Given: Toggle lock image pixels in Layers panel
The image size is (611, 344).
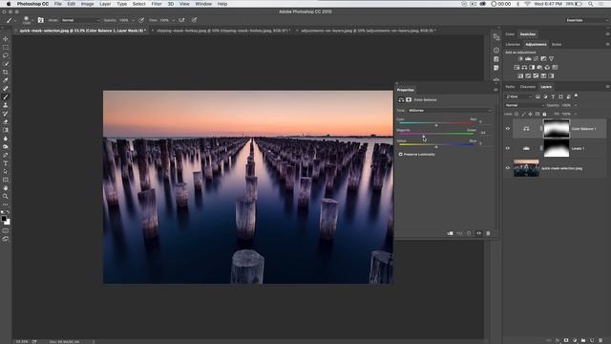Looking at the screenshot, I should (523, 115).
